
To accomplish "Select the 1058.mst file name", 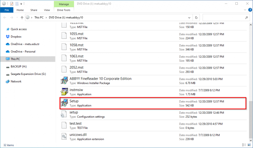I will 77,45.
